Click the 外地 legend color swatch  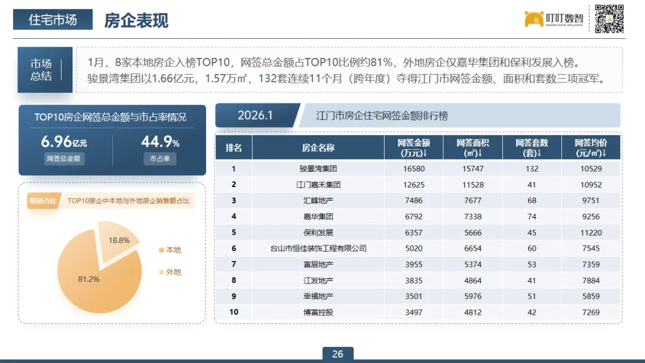pos(161,272)
